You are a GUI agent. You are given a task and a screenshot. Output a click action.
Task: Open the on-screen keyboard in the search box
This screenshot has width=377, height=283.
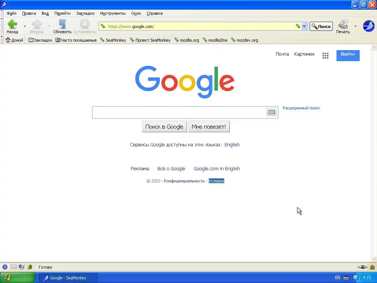(271, 112)
